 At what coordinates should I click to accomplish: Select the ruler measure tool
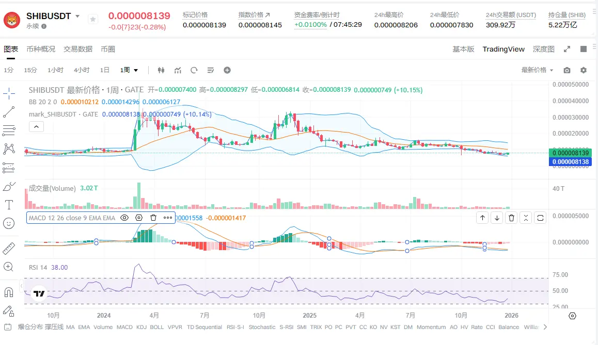click(9, 248)
